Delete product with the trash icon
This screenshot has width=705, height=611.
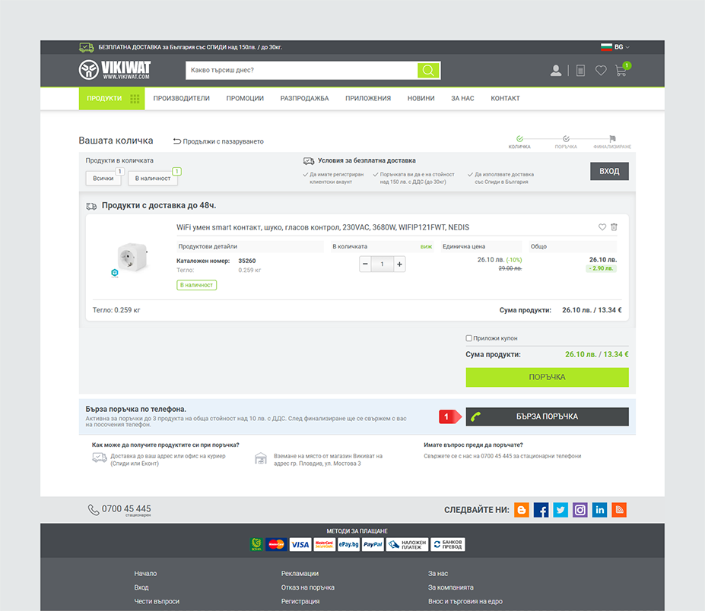tap(614, 227)
